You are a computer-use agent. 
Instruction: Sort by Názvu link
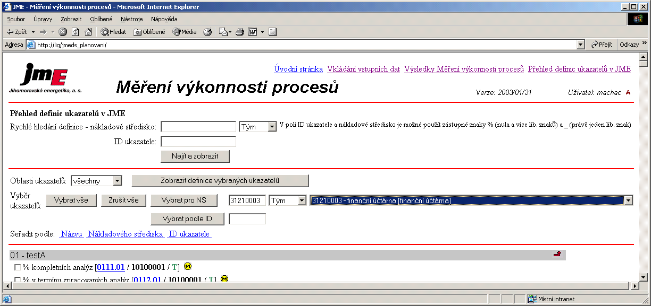pos(71,234)
